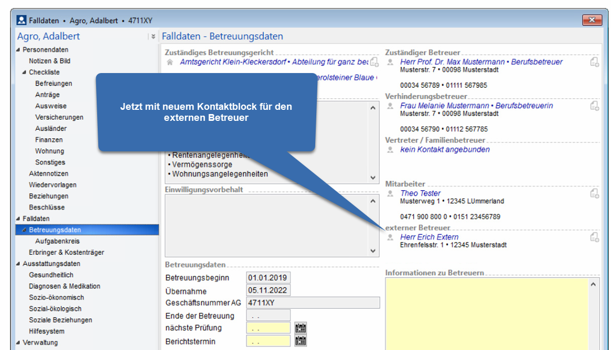Click the court house icon beside Amtsgericht Klein-Kleckersdorf
Screen dimensions: 611x350
[x=170, y=63]
